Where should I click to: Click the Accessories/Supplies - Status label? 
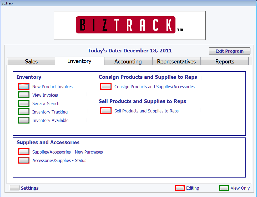(59, 160)
